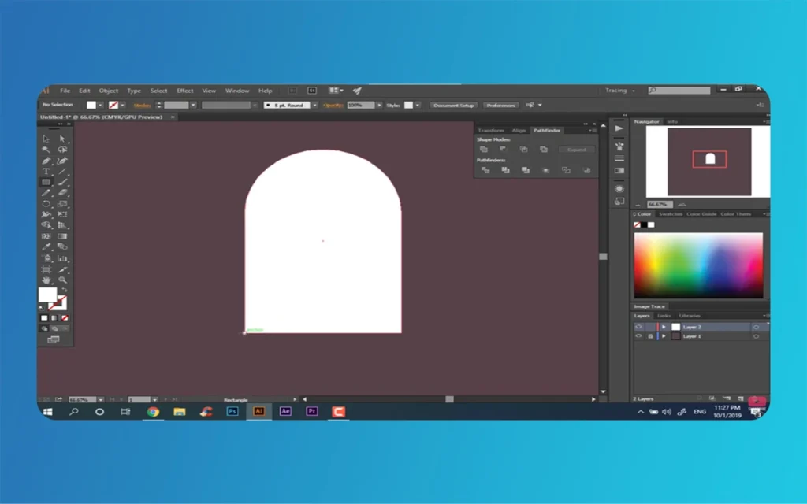The height and width of the screenshot is (504, 807).
Task: Choose the Hand tool
Action: click(46, 280)
